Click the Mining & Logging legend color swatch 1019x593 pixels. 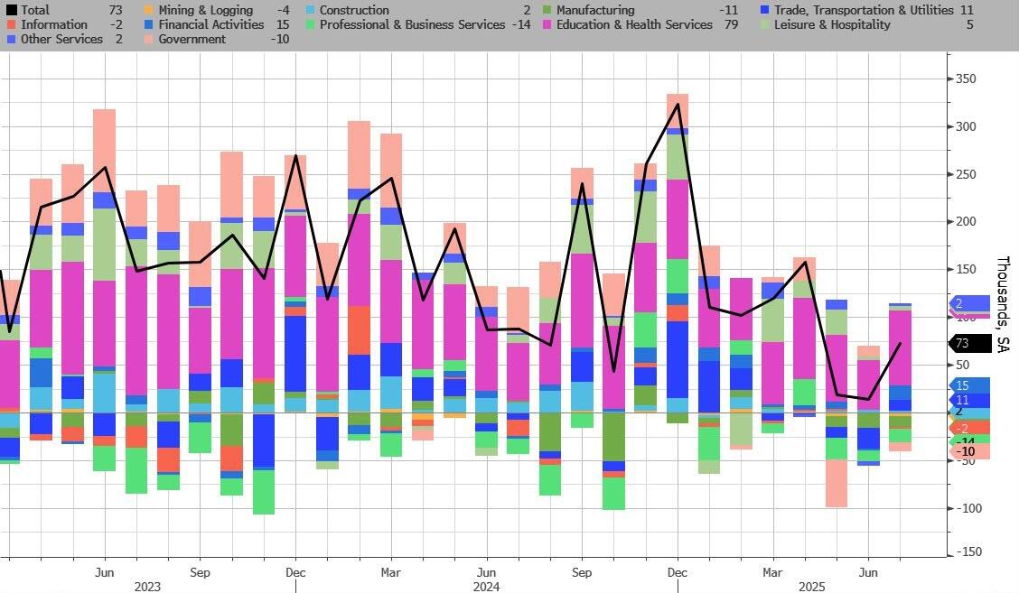pos(149,11)
